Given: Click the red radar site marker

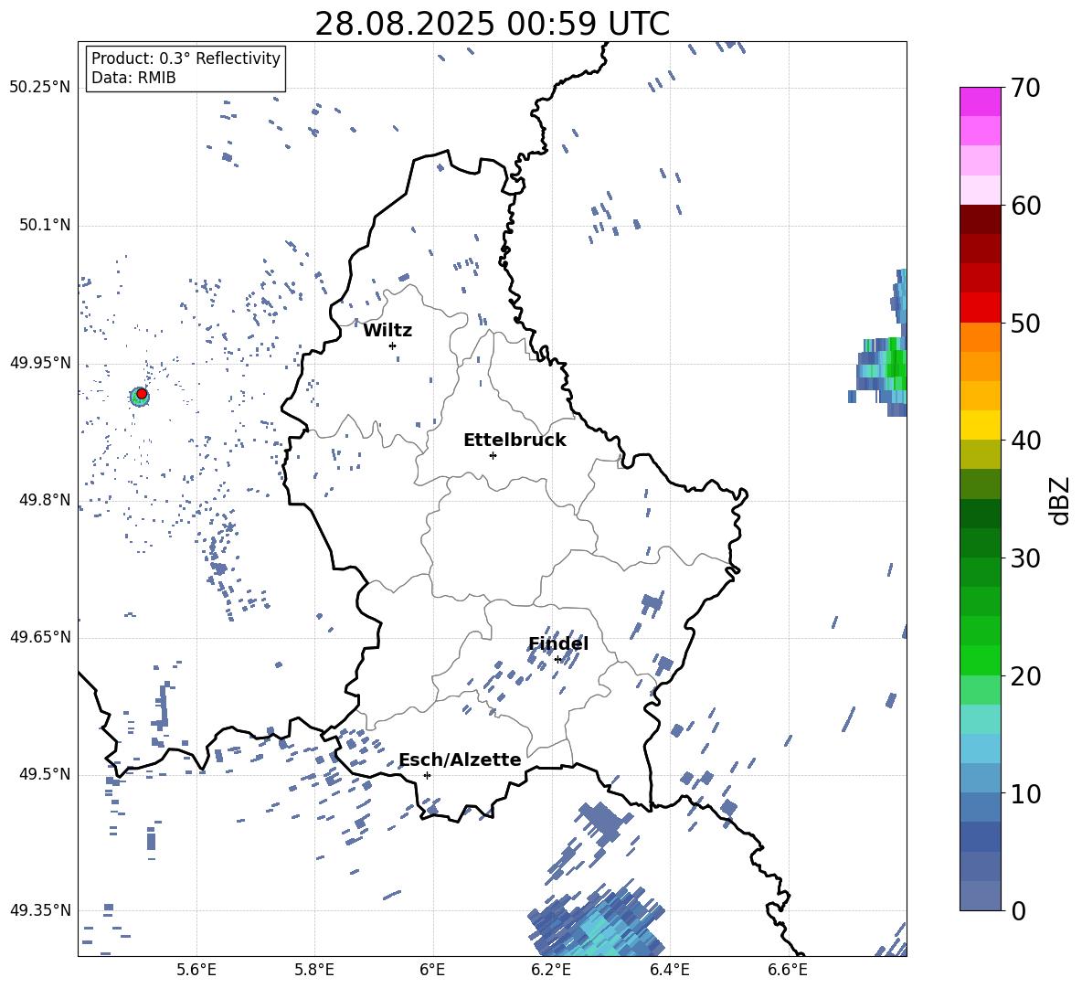Looking at the screenshot, I should (x=142, y=394).
